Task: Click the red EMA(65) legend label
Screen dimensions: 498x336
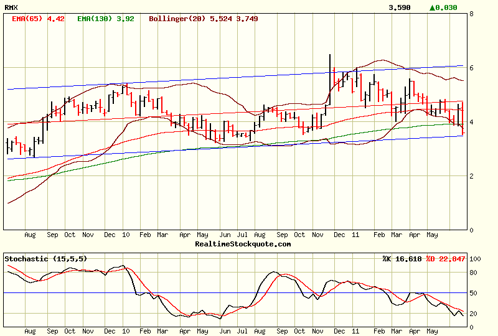Action: click(x=38, y=19)
